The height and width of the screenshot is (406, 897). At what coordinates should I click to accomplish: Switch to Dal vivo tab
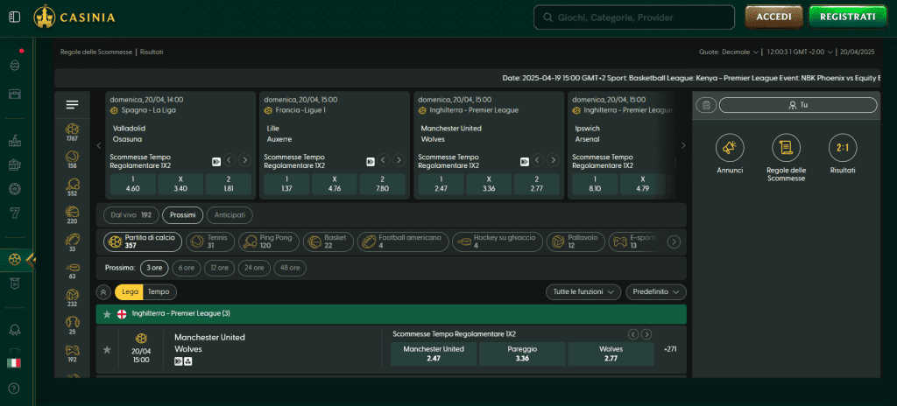tap(131, 215)
